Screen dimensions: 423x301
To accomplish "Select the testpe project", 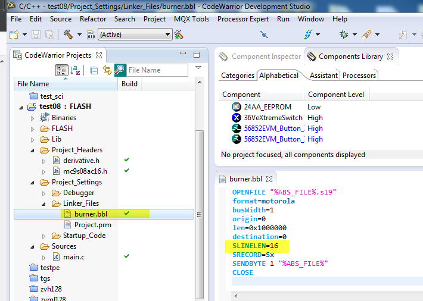I will tap(49, 268).
